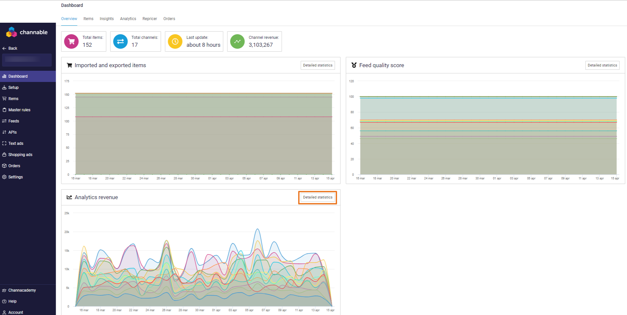
Task: Go to Shopping ads in sidebar
Action: (20, 155)
